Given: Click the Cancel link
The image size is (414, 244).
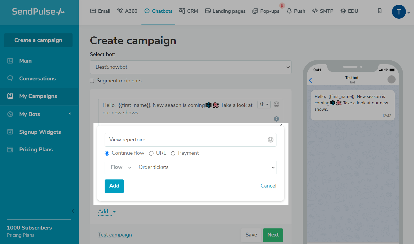Looking at the screenshot, I should (268, 186).
